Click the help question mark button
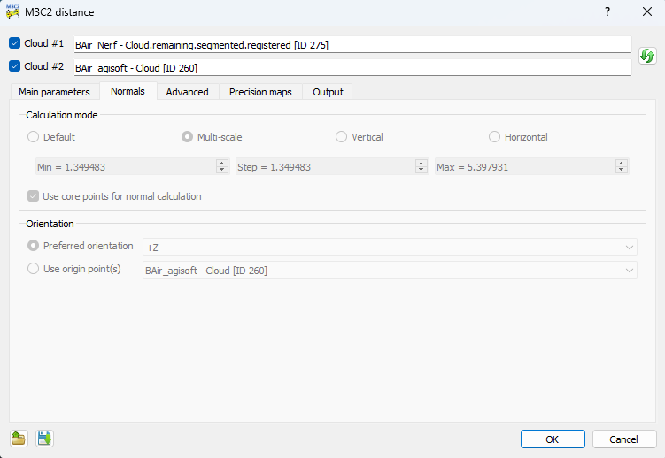 tap(607, 12)
